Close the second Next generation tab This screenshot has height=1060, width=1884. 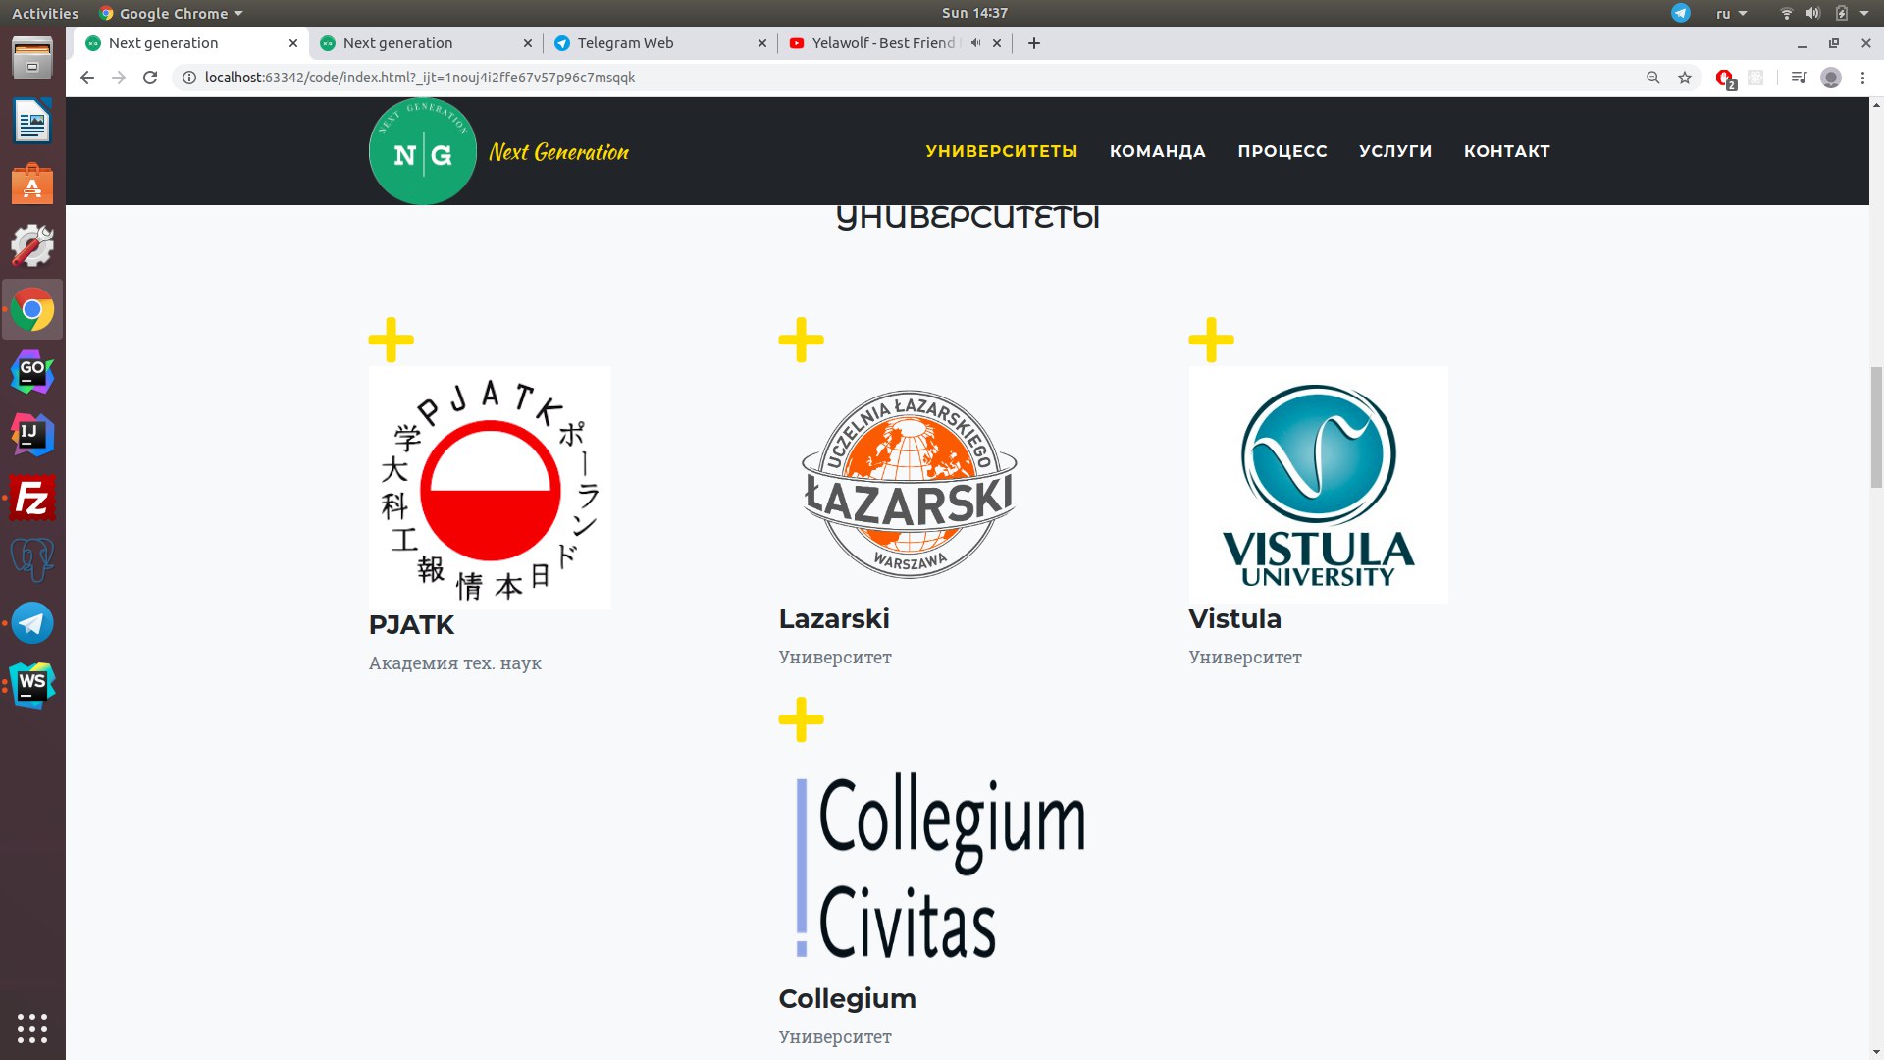coord(528,43)
